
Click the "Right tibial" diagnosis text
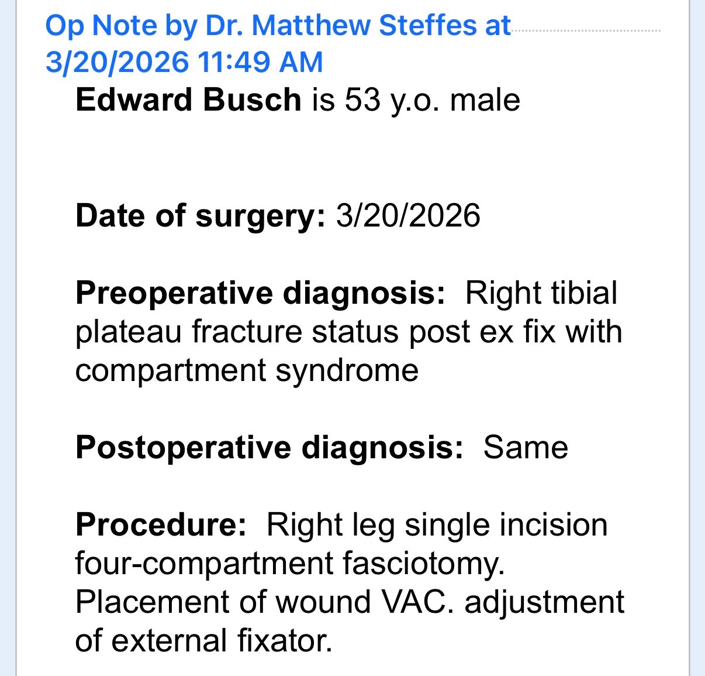tap(541, 293)
